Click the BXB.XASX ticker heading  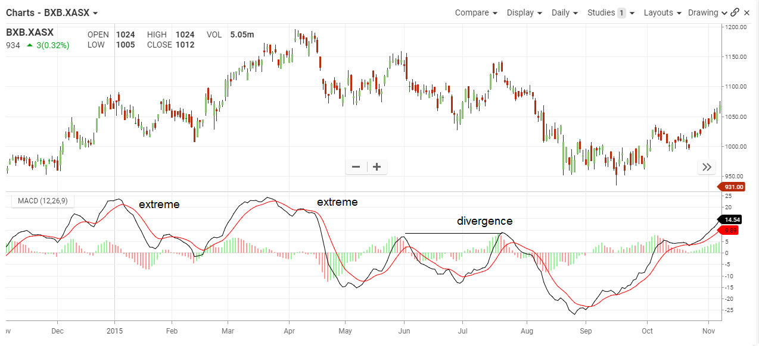point(30,33)
